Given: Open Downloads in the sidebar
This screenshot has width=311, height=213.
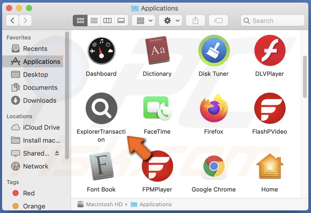Looking at the screenshot, I should (33, 101).
